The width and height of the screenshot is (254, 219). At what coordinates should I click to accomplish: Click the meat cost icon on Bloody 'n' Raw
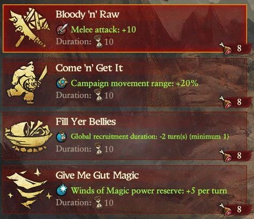(x=226, y=48)
